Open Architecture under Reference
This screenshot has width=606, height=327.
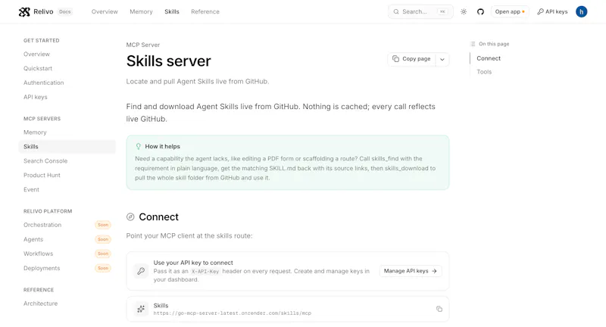(41, 304)
